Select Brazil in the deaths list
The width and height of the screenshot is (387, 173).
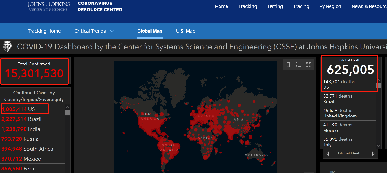click(x=348, y=99)
